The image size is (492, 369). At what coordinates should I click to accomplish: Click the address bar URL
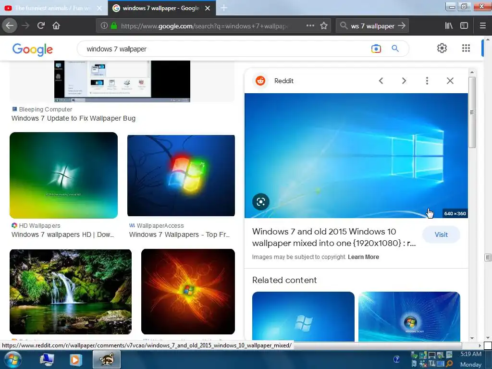coord(204,26)
